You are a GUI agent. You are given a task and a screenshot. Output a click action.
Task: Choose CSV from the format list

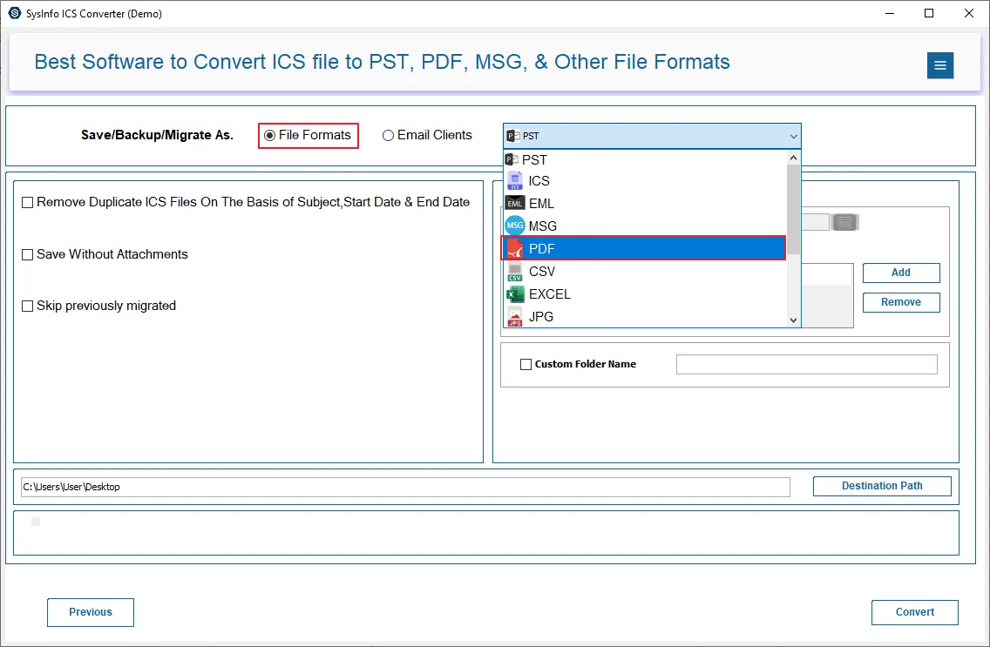645,271
